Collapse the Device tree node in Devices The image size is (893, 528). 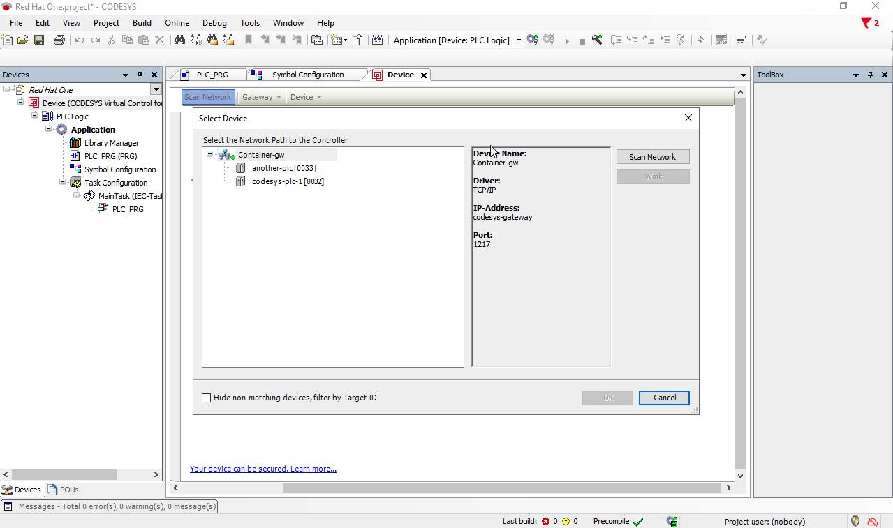[21, 103]
